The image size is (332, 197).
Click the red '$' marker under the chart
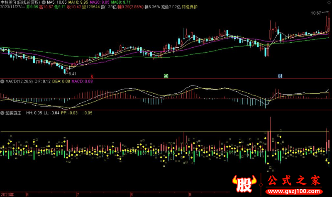[x=91, y=76]
